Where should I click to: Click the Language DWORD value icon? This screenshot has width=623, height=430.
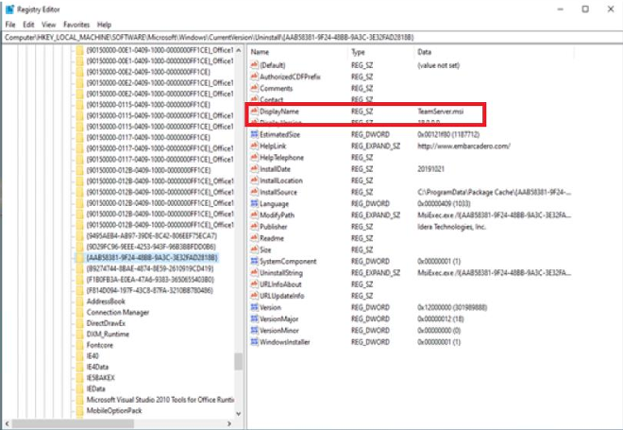coord(254,203)
